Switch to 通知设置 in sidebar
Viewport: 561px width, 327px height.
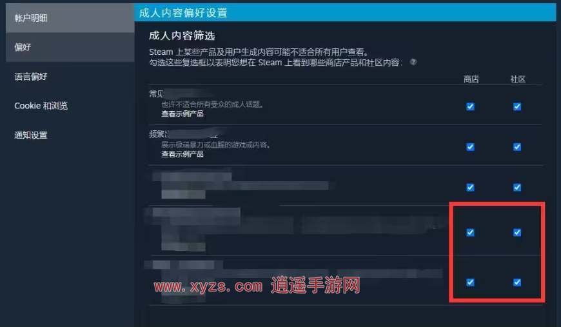(31, 135)
